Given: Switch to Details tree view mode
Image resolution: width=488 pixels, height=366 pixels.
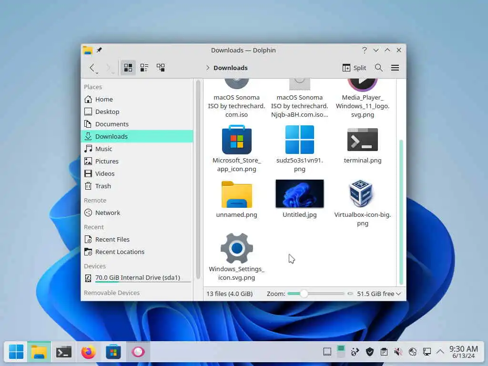Looking at the screenshot, I should 161,68.
